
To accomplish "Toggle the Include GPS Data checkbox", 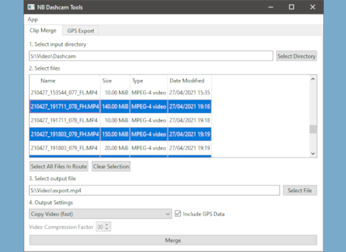I will pyautogui.click(x=177, y=214).
